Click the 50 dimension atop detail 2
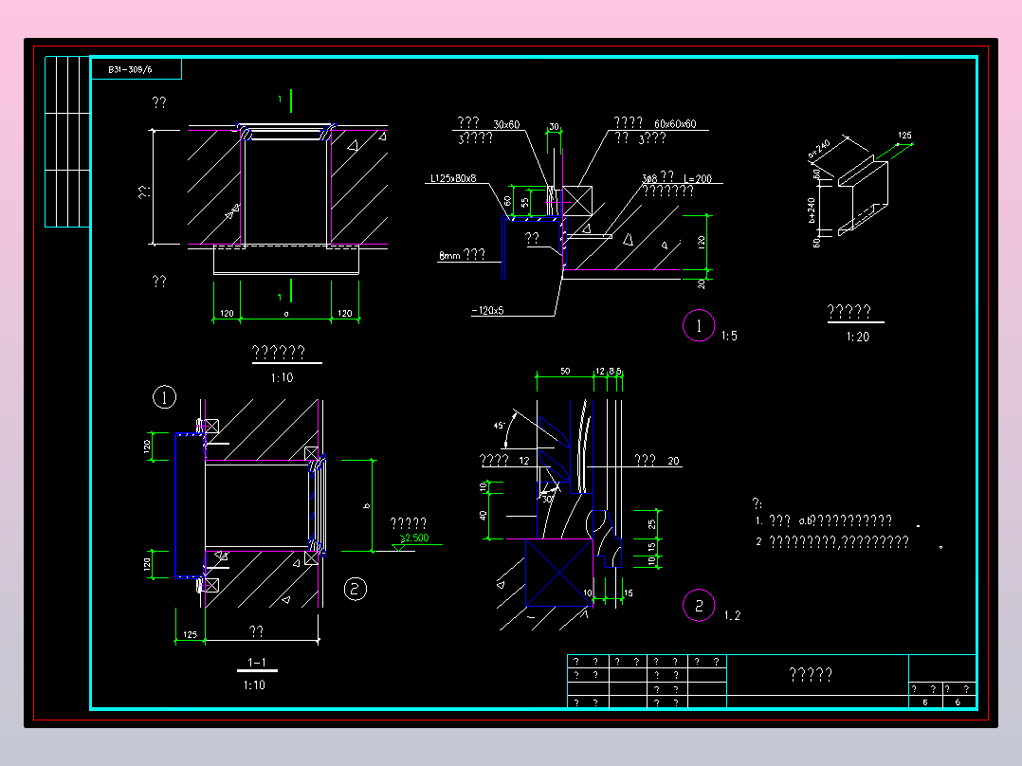 coord(565,371)
